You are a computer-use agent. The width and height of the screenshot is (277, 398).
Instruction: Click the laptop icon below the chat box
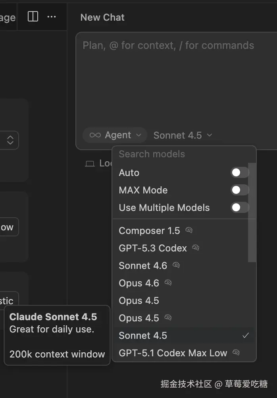(90, 164)
